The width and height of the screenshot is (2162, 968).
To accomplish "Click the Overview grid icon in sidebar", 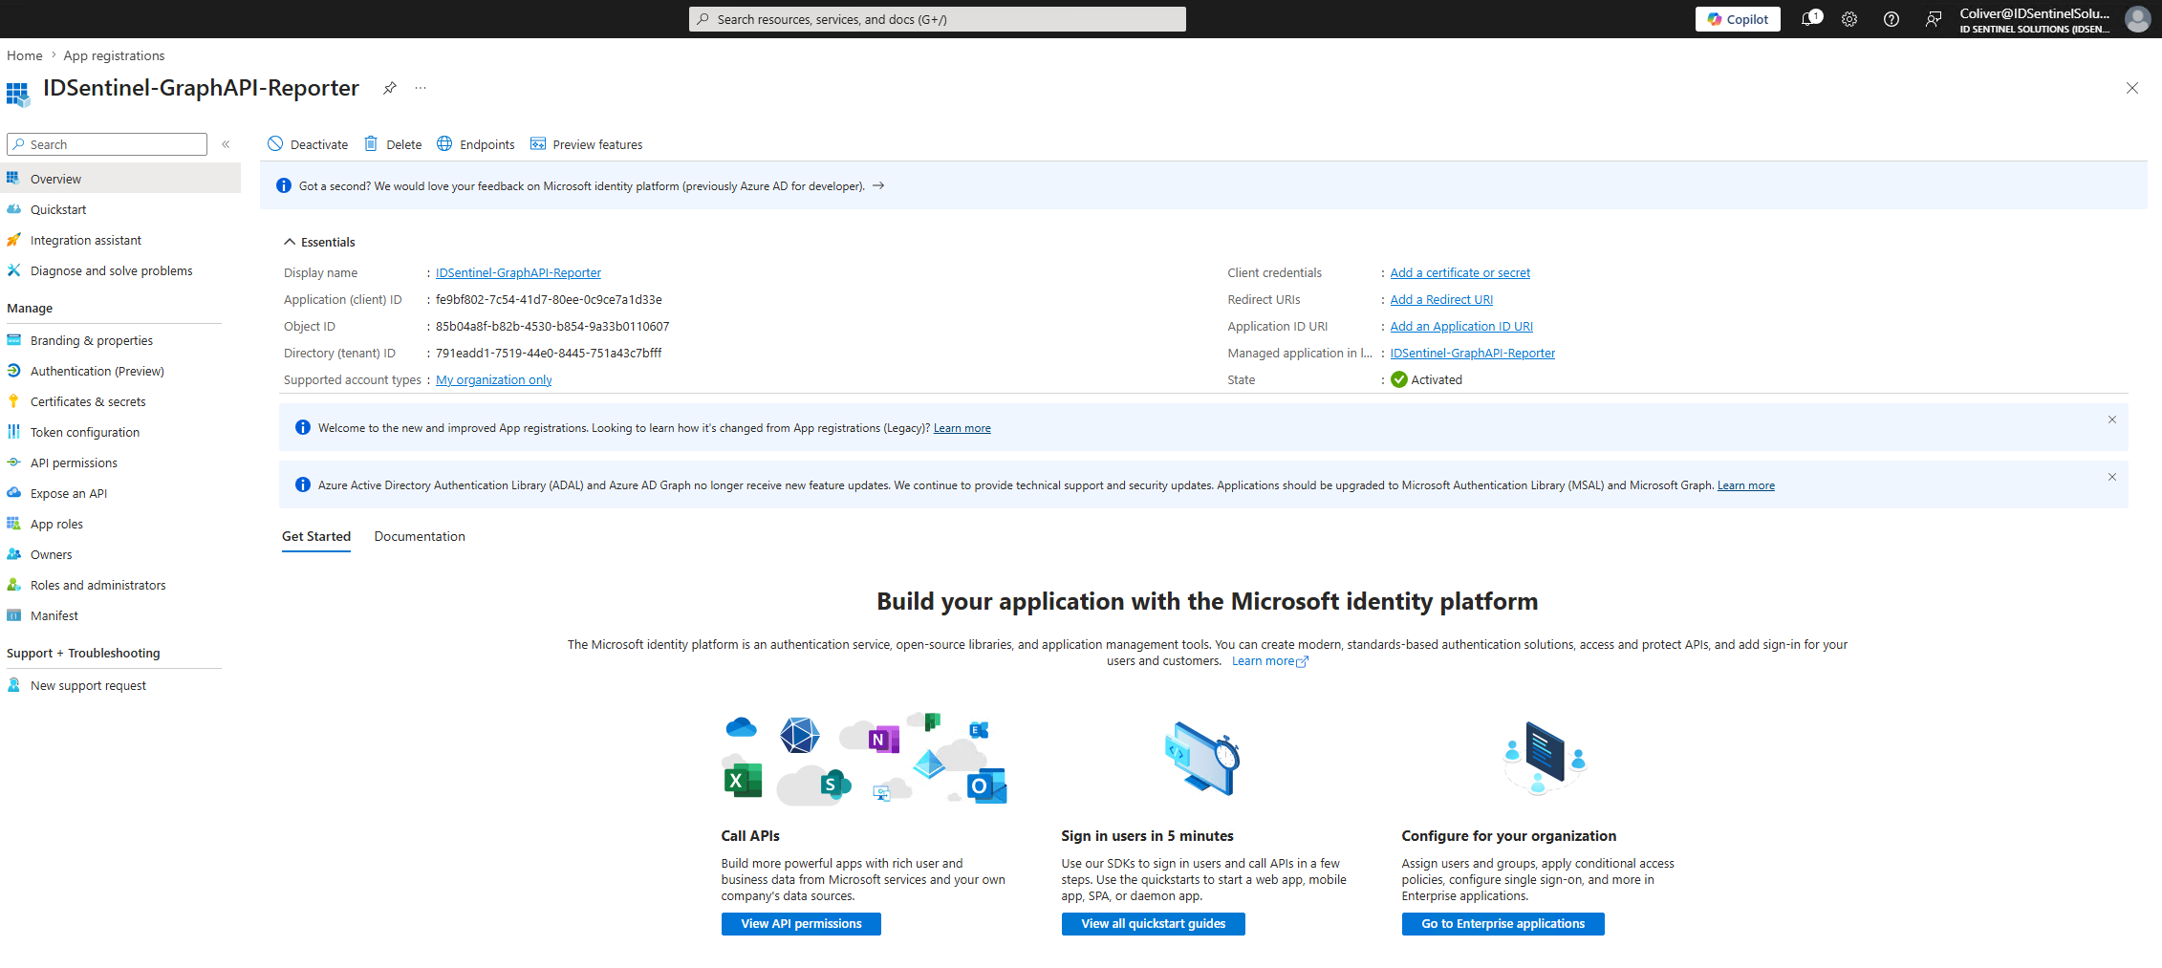I will tap(13, 179).
